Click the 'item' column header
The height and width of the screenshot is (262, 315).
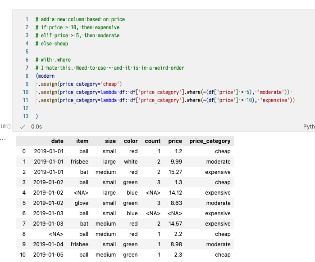coord(82,141)
